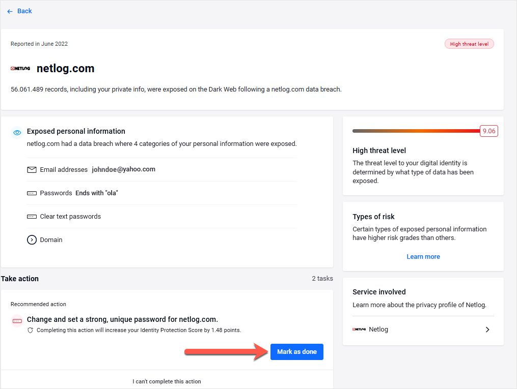Click the eye icon for Exposed personal information

[17, 133]
